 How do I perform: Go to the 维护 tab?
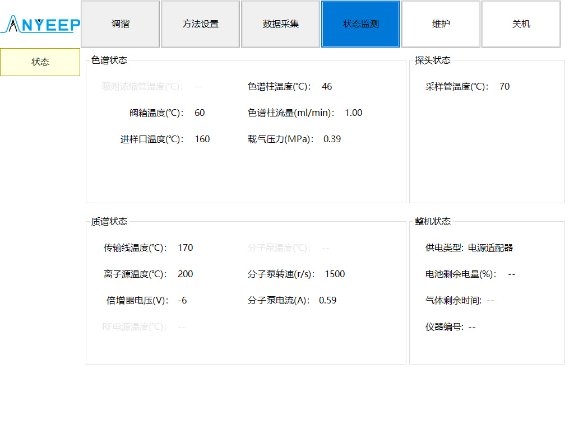click(x=441, y=24)
